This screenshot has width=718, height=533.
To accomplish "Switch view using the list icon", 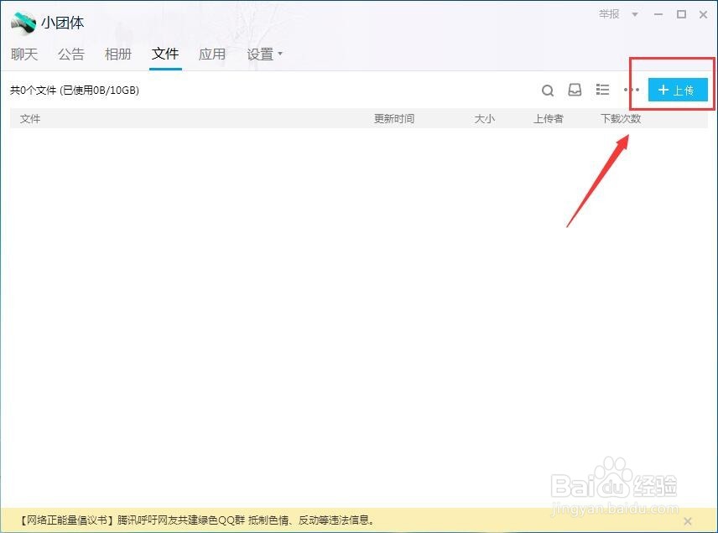I will [x=602, y=90].
